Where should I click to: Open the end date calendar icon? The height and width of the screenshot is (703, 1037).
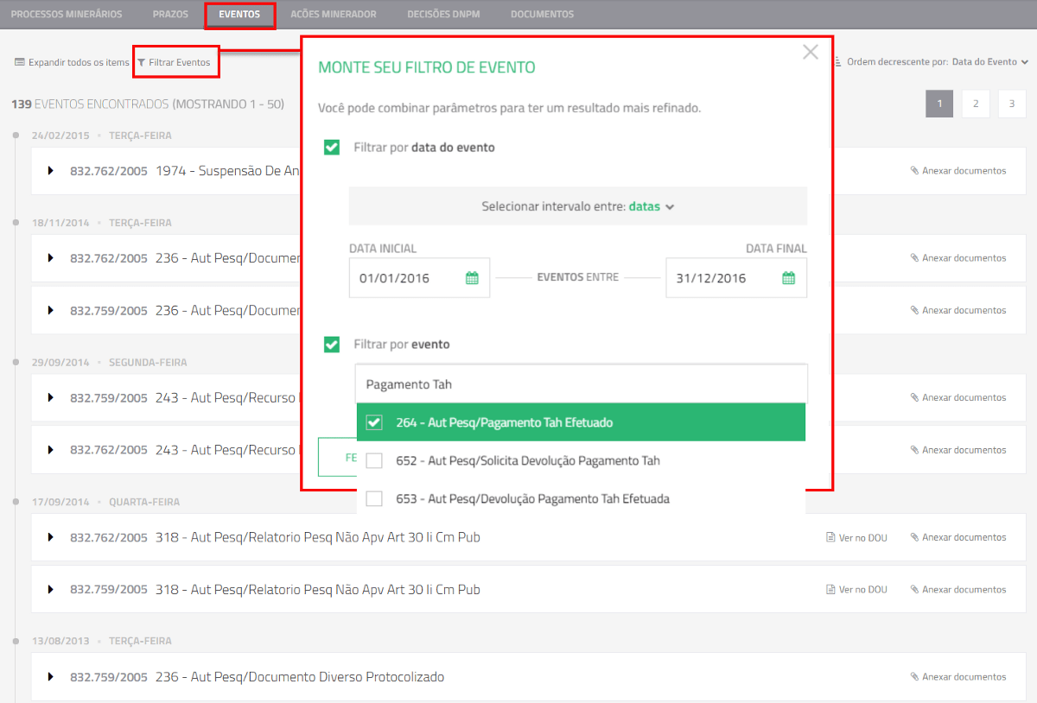[x=788, y=278]
